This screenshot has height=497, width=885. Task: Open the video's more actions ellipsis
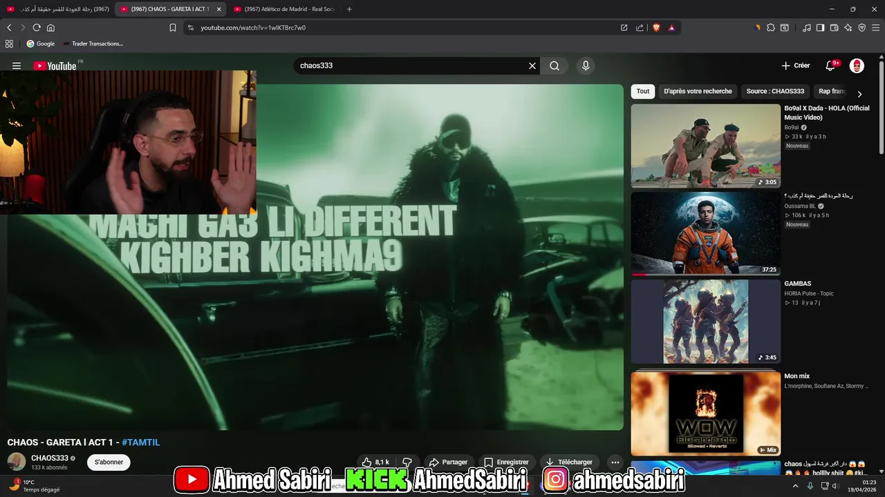tap(615, 462)
